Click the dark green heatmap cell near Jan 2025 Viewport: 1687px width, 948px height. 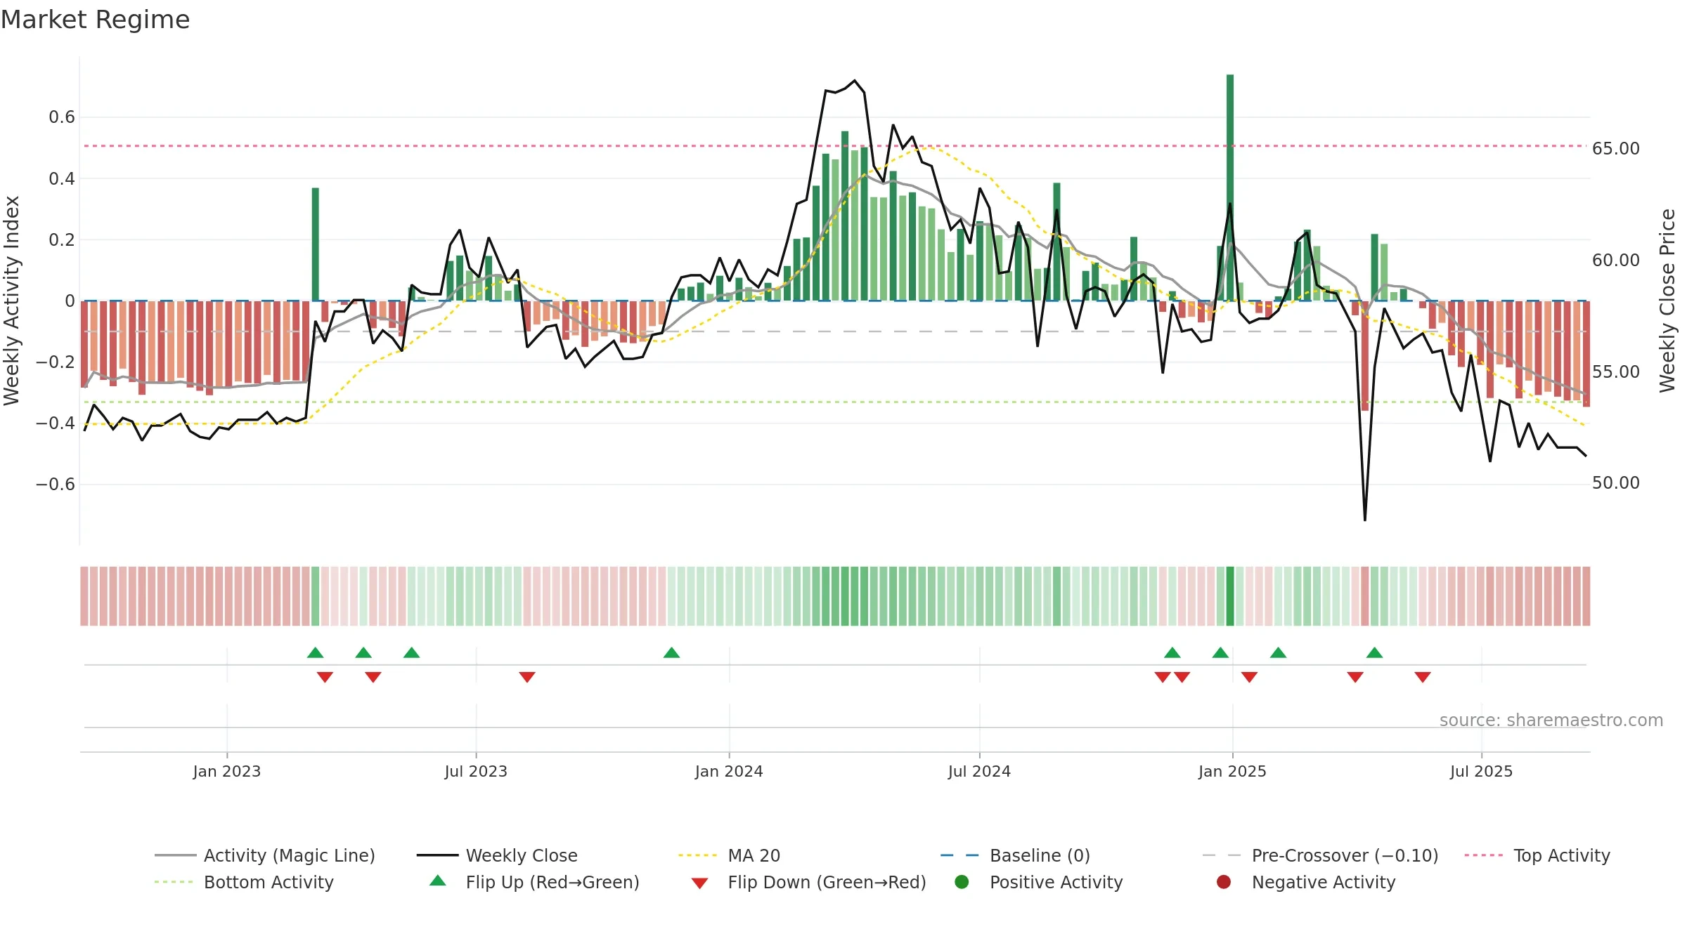coord(1230,596)
